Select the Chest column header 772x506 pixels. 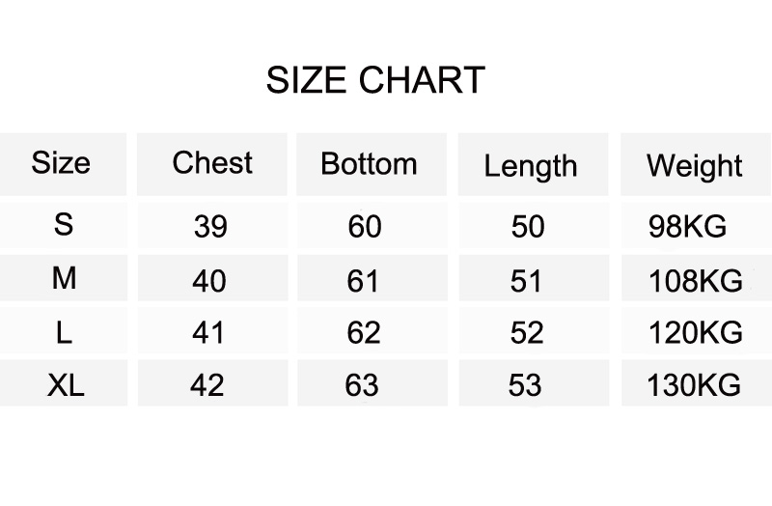pos(212,162)
